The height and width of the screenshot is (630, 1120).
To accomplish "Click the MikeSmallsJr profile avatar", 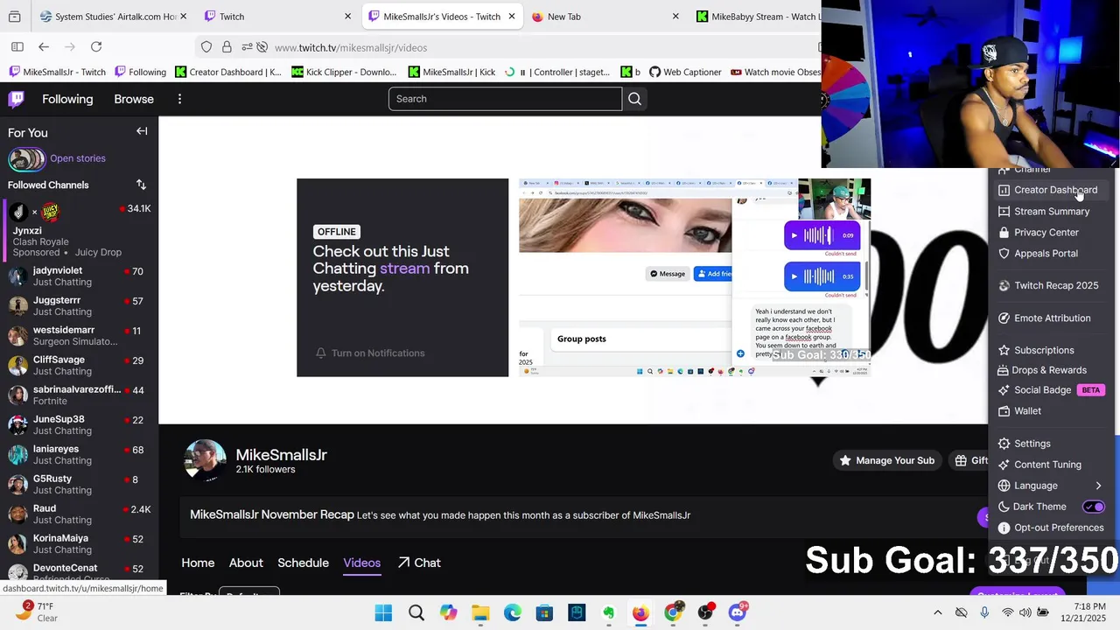I will (x=205, y=460).
